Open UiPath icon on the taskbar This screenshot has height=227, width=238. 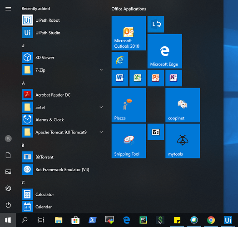click(x=228, y=220)
